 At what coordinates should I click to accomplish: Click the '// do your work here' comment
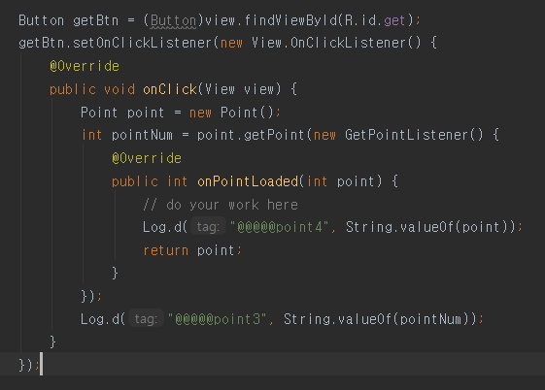[x=221, y=205]
